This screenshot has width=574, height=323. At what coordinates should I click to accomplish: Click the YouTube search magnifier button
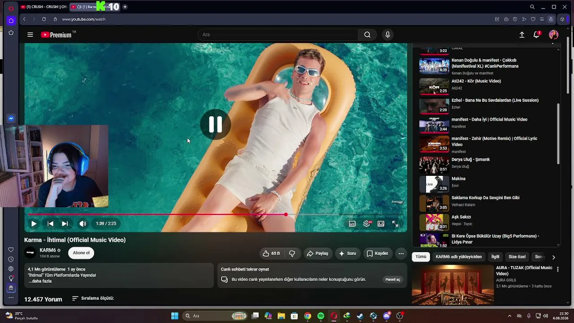[367, 35]
